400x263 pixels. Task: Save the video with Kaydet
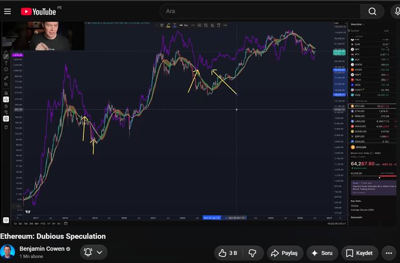click(359, 253)
